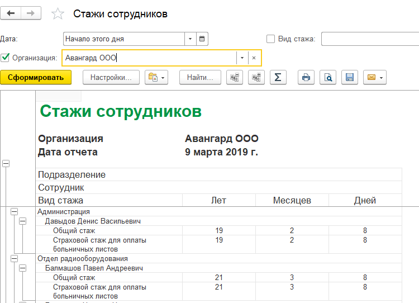419x303 pixels.
Task: Uncheck the Организация checkbox
Action: point(6,57)
